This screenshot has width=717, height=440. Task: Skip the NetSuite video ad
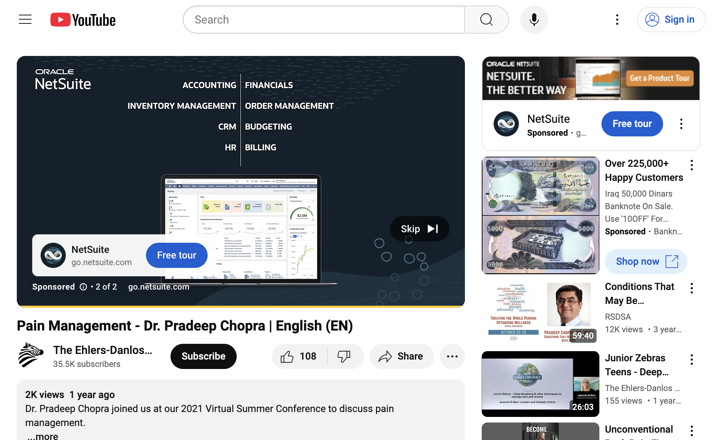[419, 229]
